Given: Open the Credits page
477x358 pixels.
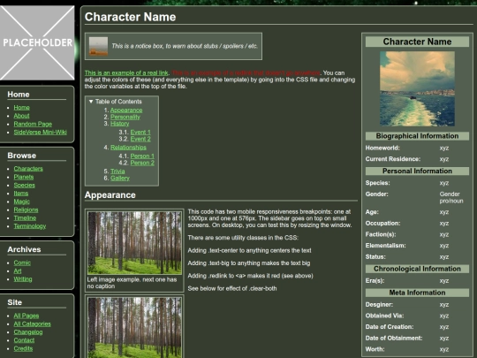Looking at the screenshot, I should pos(23,348).
